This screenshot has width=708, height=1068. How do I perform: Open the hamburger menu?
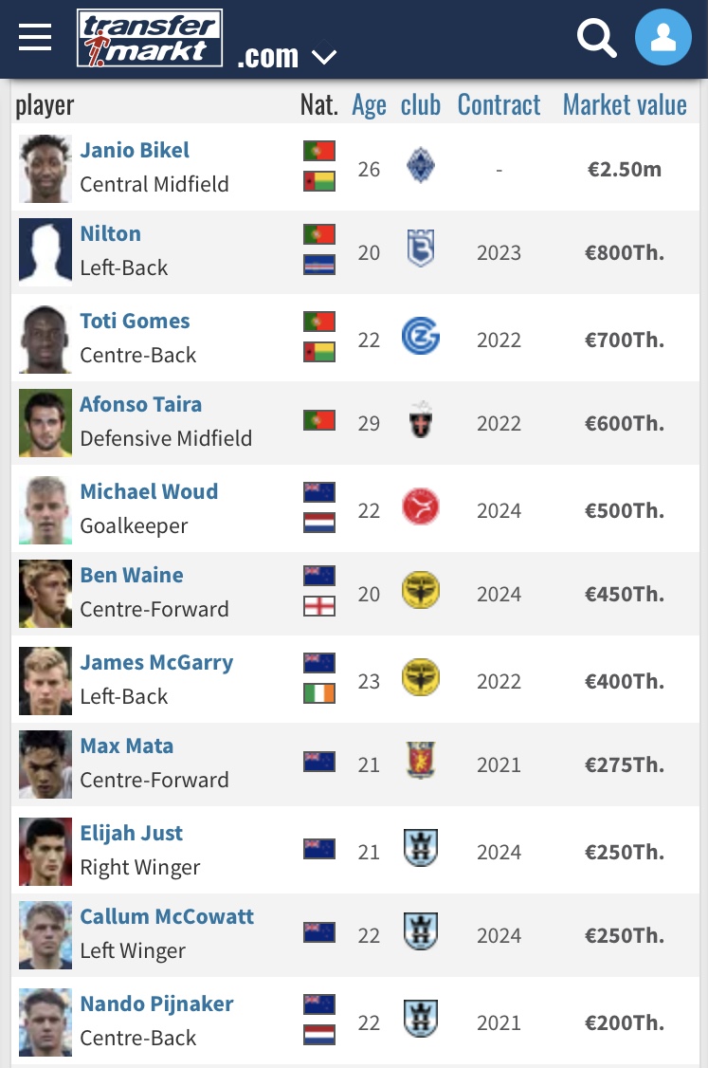click(x=35, y=37)
